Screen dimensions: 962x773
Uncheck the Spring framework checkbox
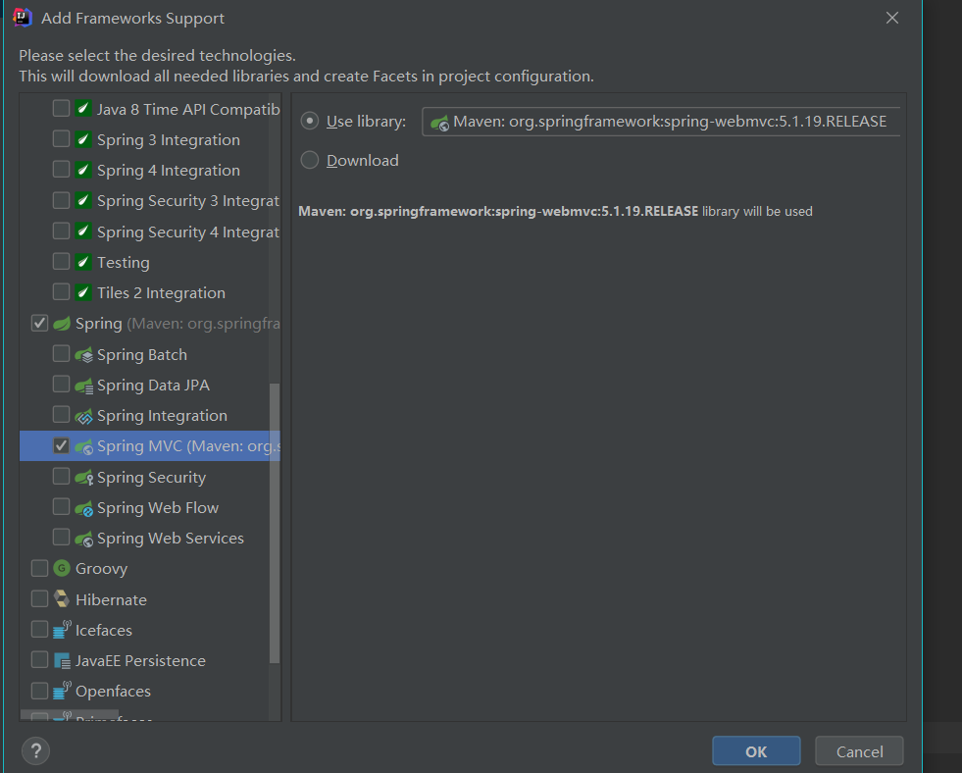(39, 323)
